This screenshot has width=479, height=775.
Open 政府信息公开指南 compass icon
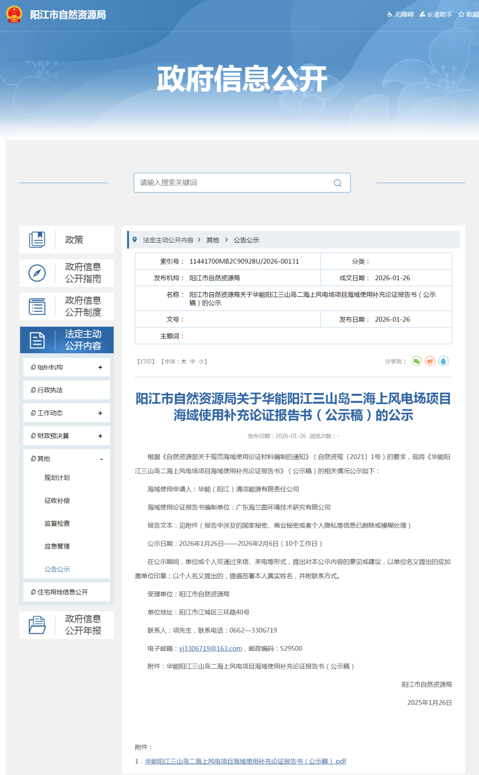(37, 273)
